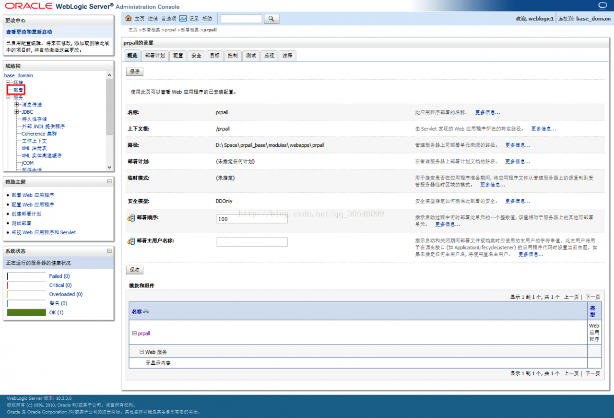Collapse the 帮助主题 panel
The width and height of the screenshot is (614, 418).
(109, 182)
